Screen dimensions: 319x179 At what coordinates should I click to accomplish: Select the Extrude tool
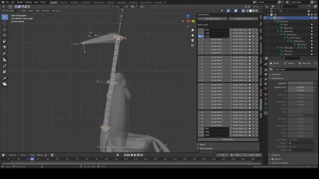(4, 78)
